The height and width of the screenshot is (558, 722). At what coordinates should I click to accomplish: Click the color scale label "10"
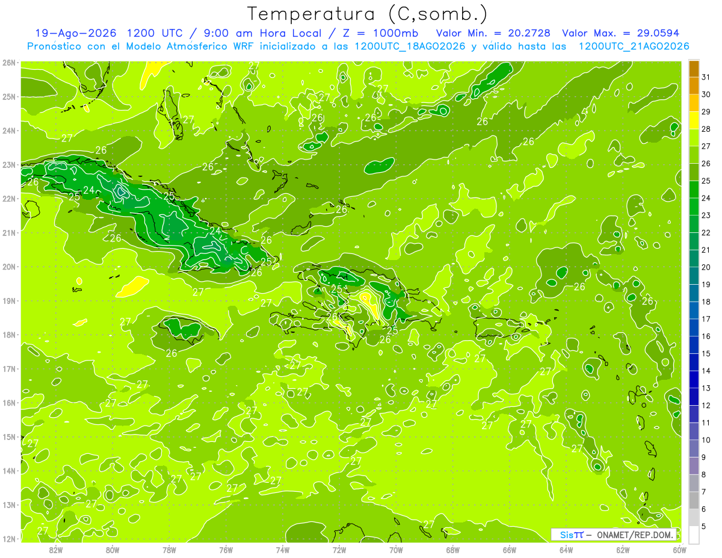[x=706, y=440]
